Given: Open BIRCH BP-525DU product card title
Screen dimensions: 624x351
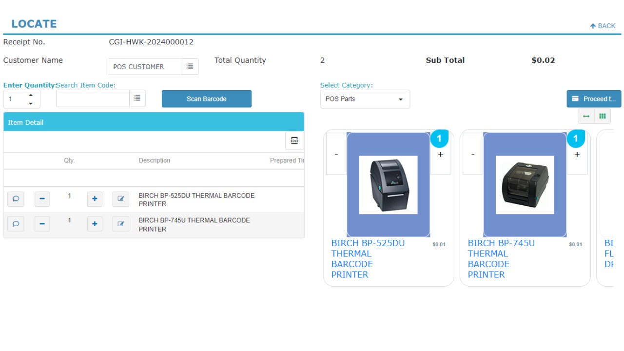Looking at the screenshot, I should [368, 259].
